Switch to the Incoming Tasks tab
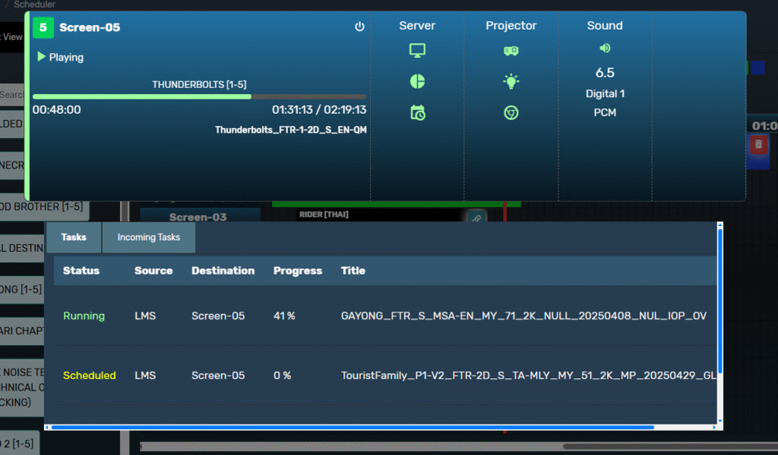The height and width of the screenshot is (455, 778). 149,237
